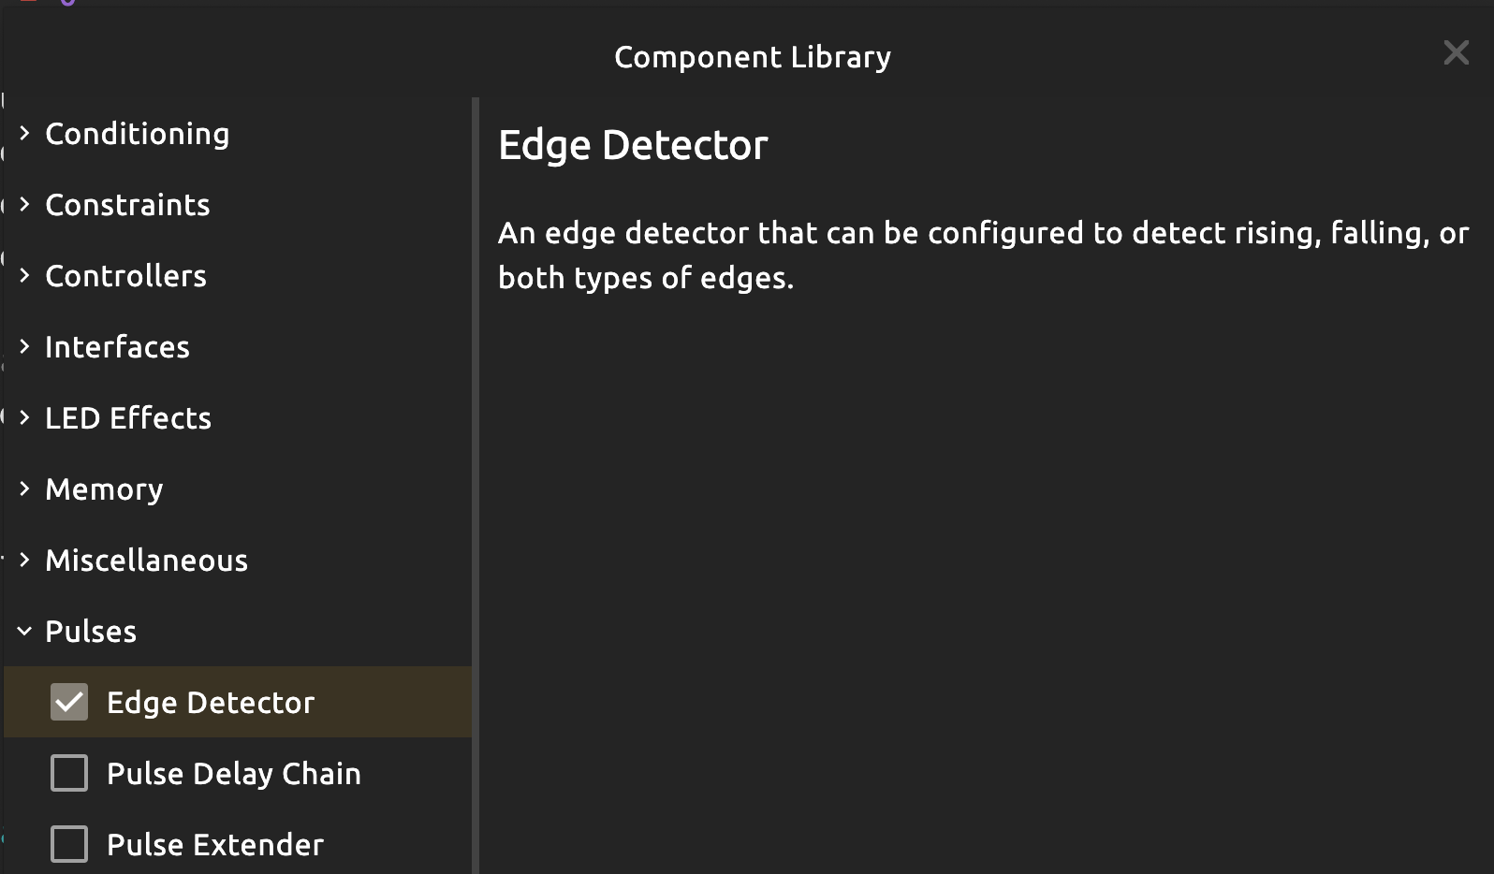
Task: Select the Pulse Extender component label
Action: [x=214, y=845]
